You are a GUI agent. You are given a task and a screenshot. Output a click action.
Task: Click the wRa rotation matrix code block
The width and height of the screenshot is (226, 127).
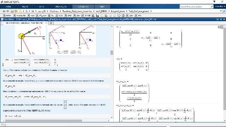coord(57,62)
